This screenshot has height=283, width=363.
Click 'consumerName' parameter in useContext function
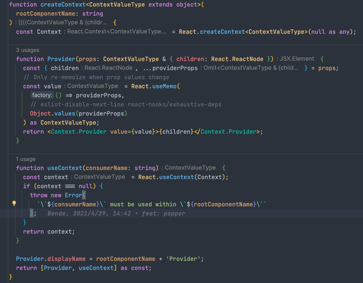pyautogui.click(x=106, y=168)
